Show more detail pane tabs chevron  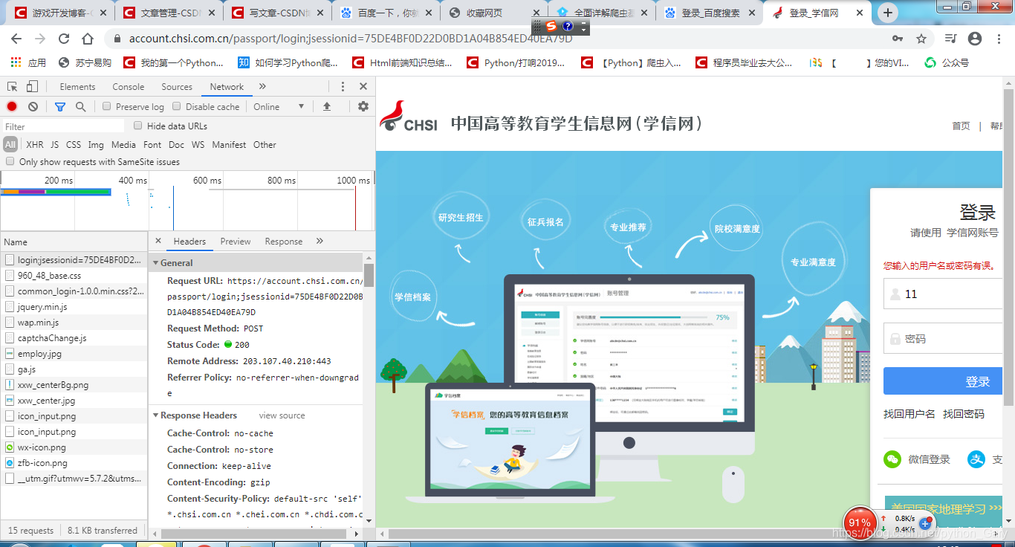pos(320,241)
